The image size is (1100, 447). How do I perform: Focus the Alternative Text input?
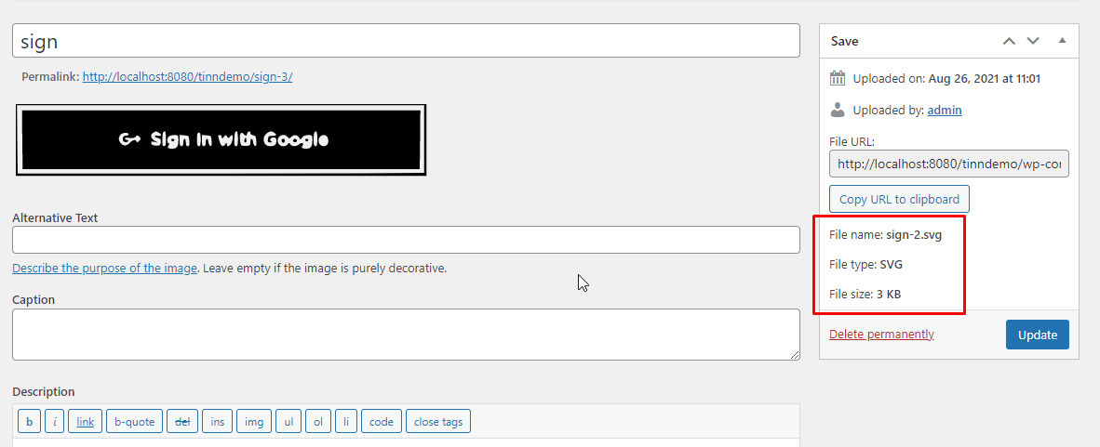click(406, 240)
